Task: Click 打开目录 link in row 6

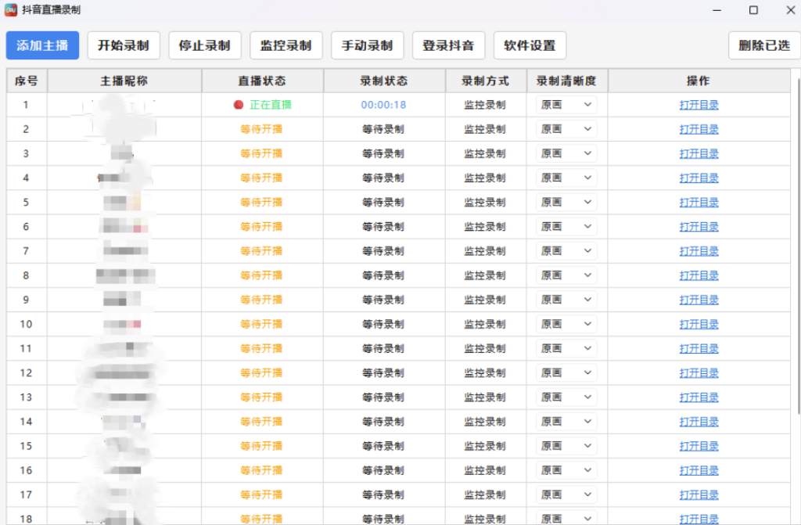Action: pos(699,226)
